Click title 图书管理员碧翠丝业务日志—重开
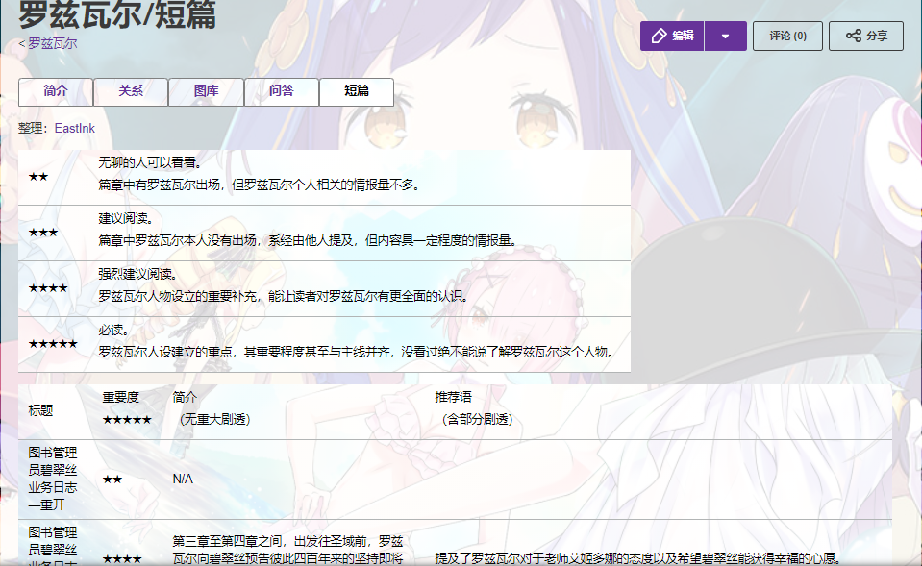Image resolution: width=922 pixels, height=566 pixels. coord(53,479)
